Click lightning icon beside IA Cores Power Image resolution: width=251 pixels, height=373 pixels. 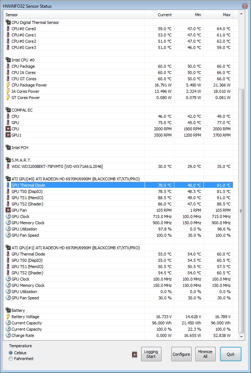(x=8, y=91)
